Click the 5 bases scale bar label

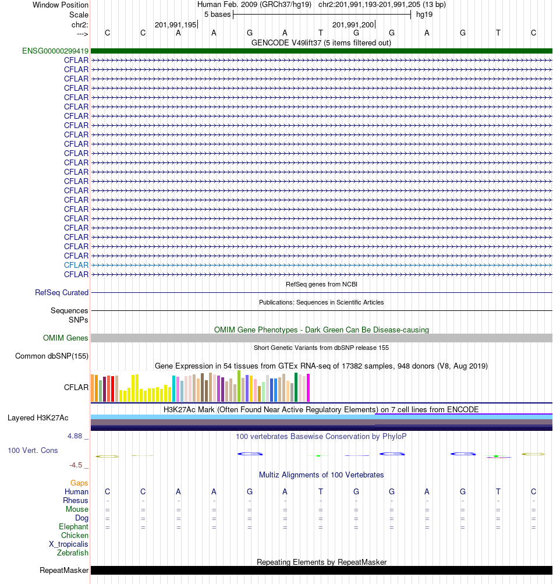click(x=217, y=15)
